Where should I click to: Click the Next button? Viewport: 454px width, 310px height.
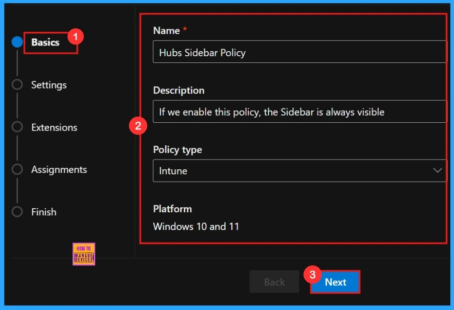(x=335, y=282)
